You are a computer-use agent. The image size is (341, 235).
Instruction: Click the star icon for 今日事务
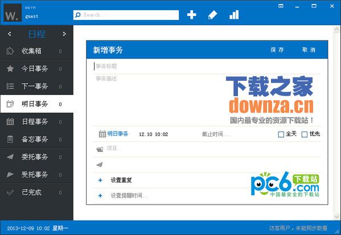tap(10, 69)
